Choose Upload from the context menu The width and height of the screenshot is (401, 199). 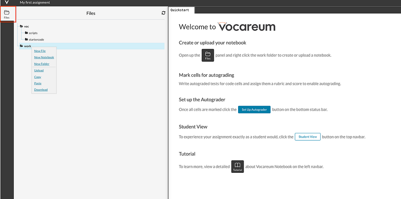click(39, 70)
